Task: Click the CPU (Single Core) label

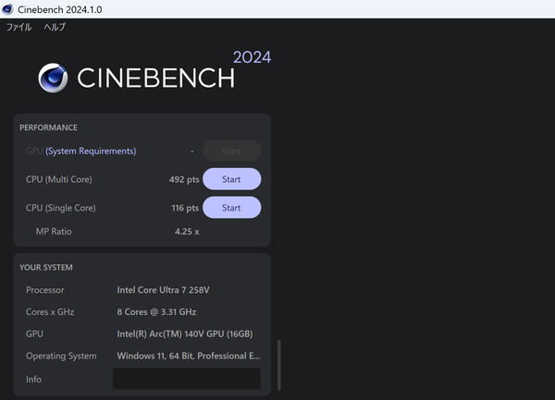Action: pos(60,208)
